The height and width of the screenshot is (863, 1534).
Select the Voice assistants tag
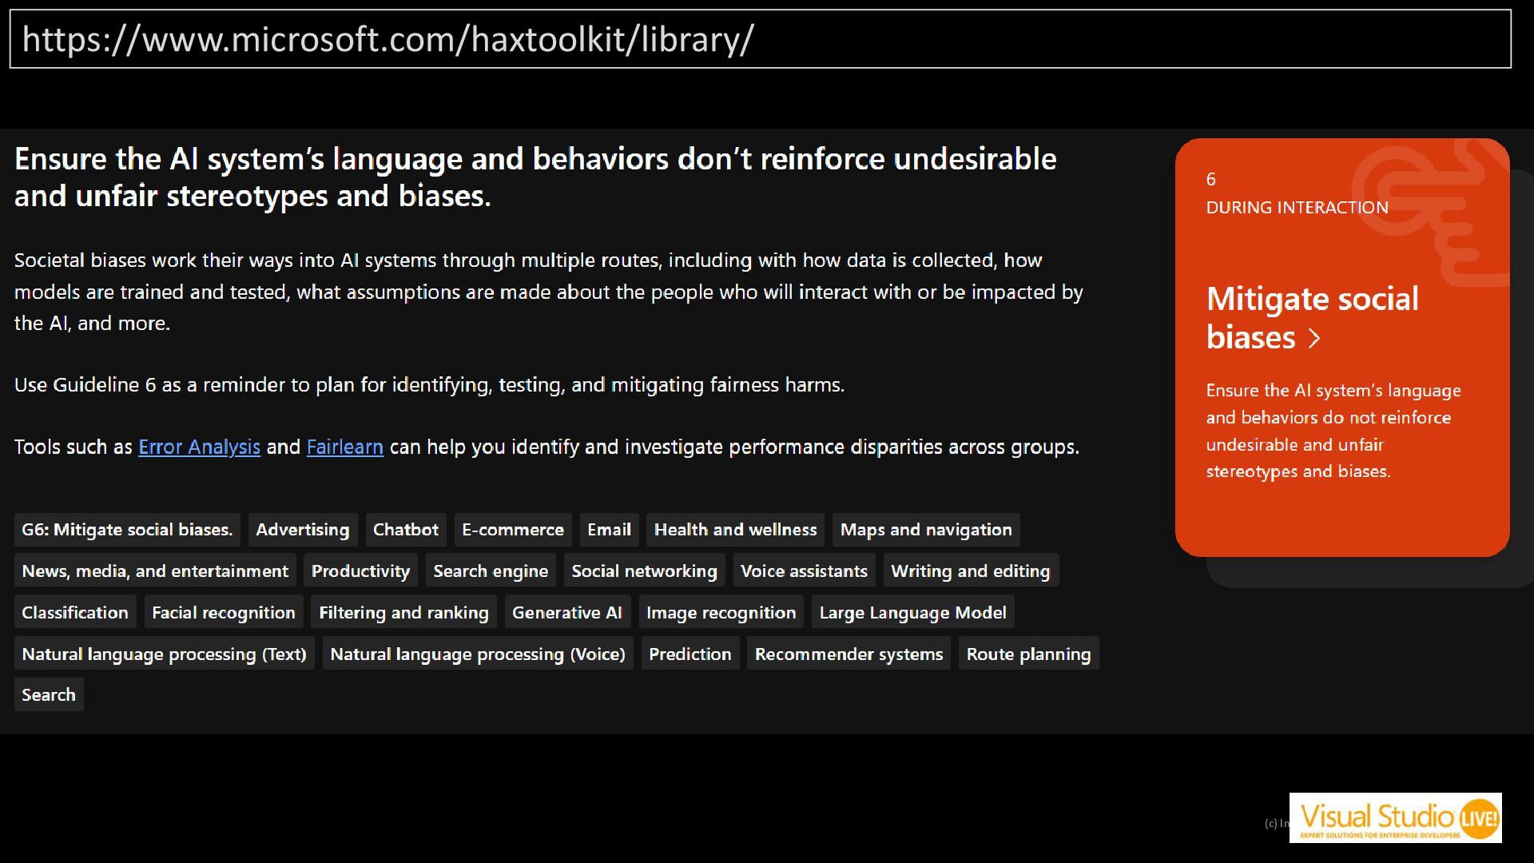(804, 571)
